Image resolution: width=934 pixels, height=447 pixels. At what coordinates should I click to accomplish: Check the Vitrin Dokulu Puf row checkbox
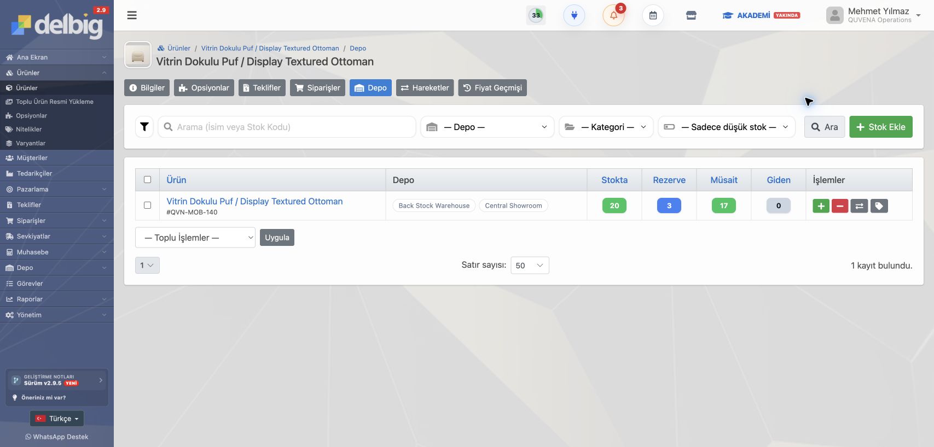coord(147,205)
